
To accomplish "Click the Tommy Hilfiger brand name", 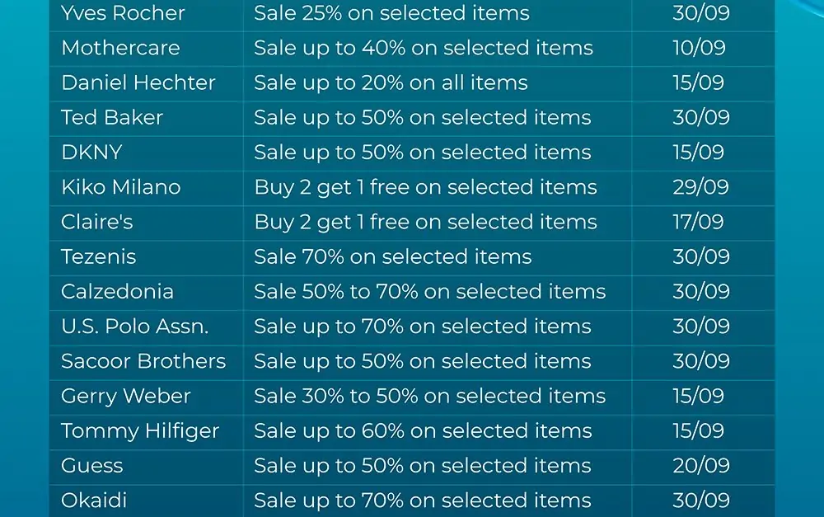I will (x=140, y=431).
